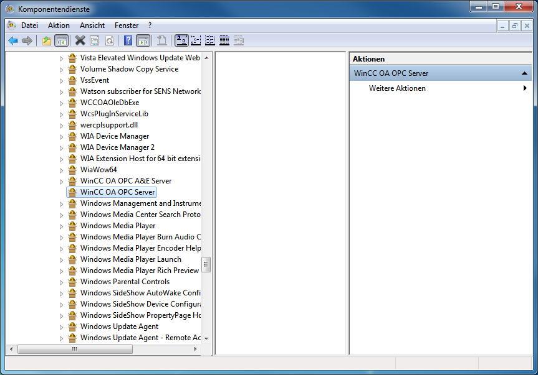Open the Aktion menu
Image resolution: width=538 pixels, height=375 pixels.
[59, 25]
